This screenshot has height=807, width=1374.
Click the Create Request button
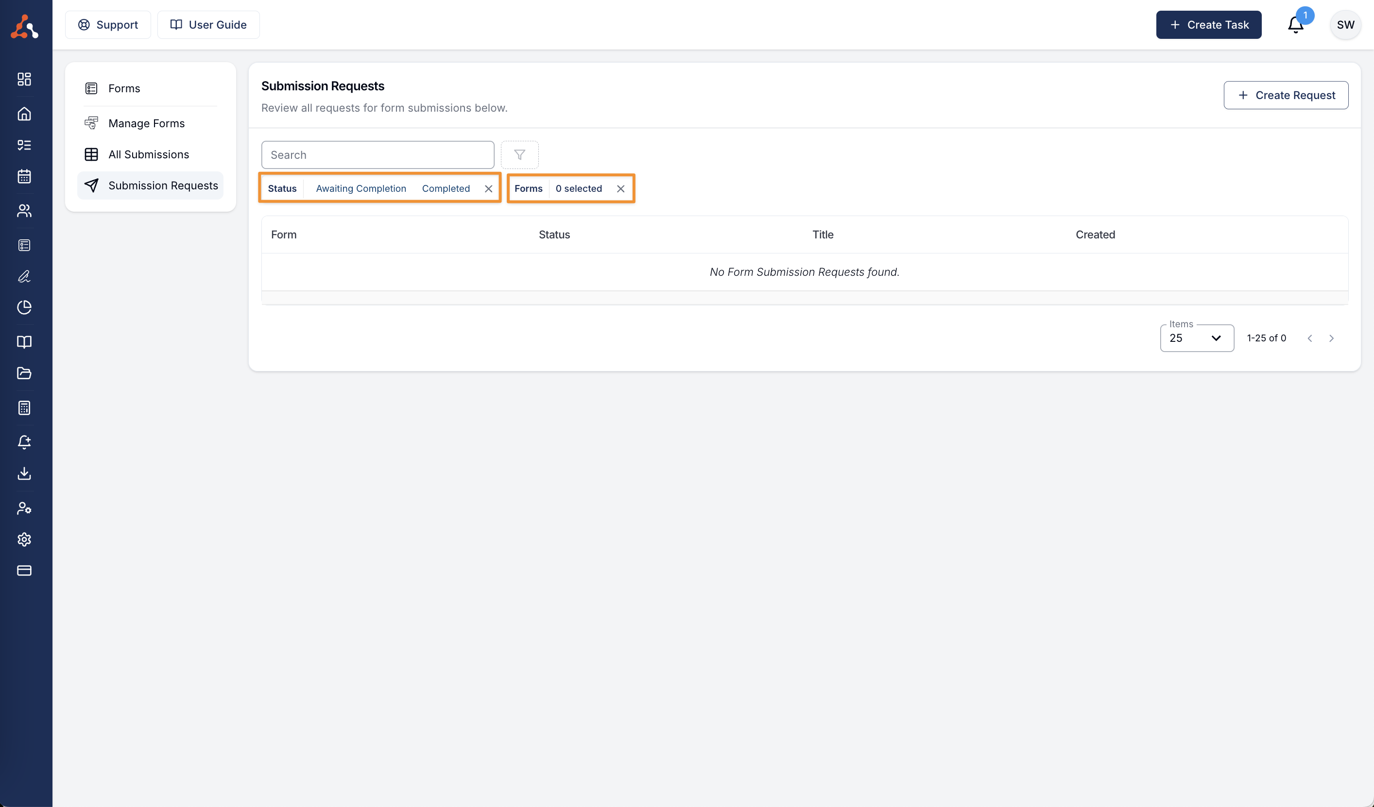click(x=1286, y=95)
